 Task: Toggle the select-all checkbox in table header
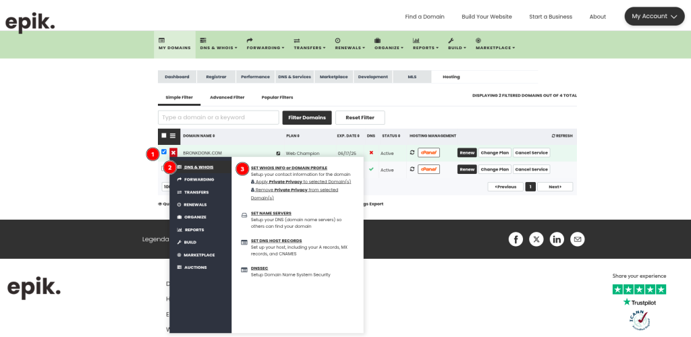coord(164,135)
